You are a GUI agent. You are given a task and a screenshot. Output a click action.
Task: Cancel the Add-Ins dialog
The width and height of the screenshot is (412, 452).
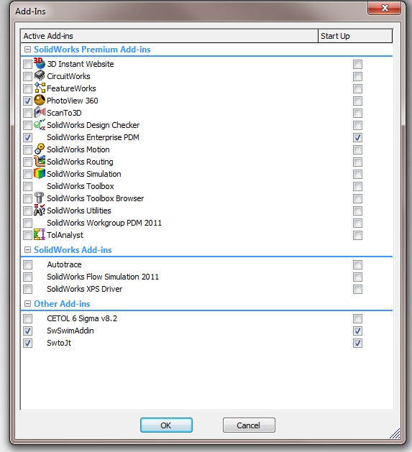tap(249, 425)
